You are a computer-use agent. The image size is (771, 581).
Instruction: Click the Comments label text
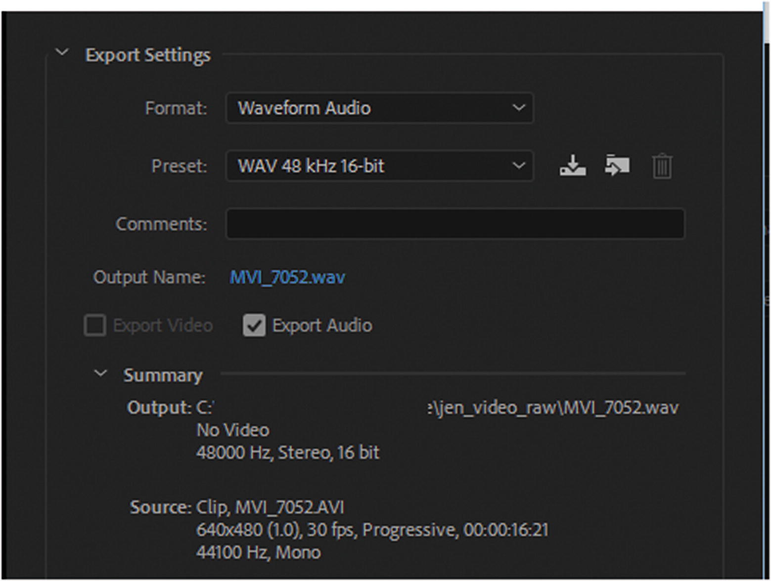click(x=161, y=224)
